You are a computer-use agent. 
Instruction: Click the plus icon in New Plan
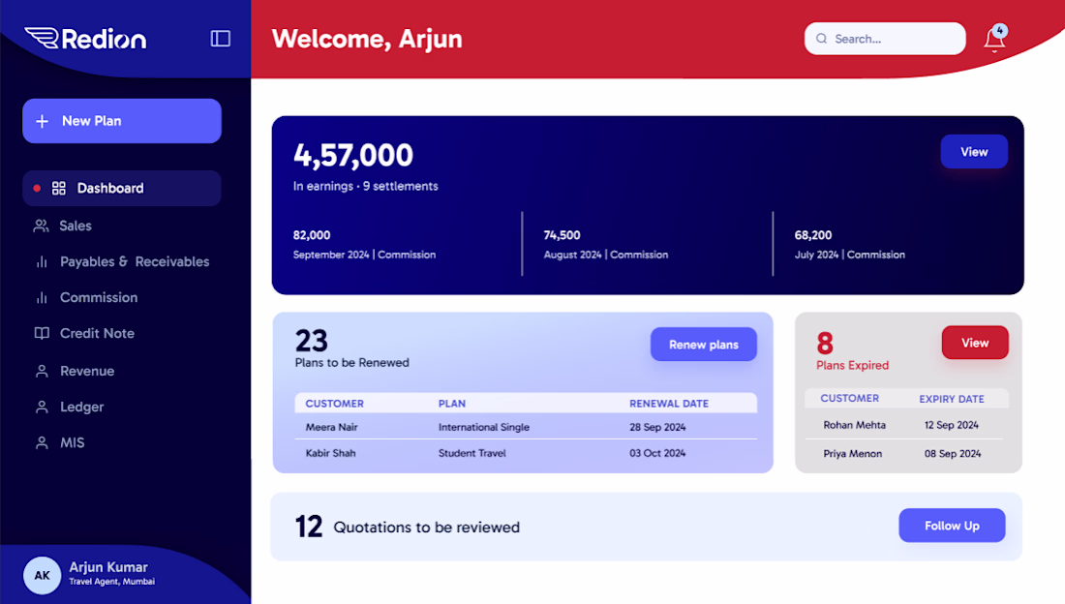click(42, 121)
